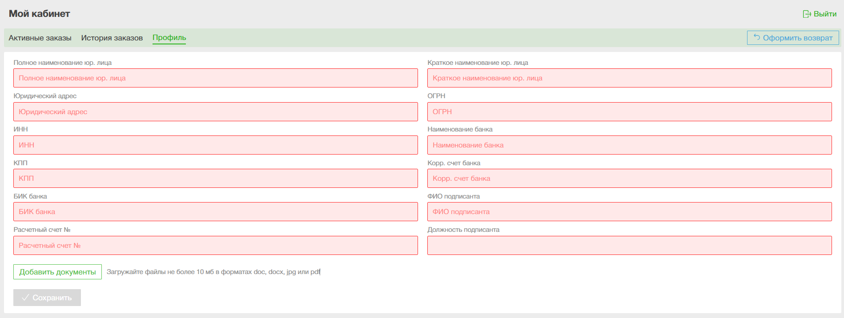Click the КПП input field

click(x=216, y=179)
